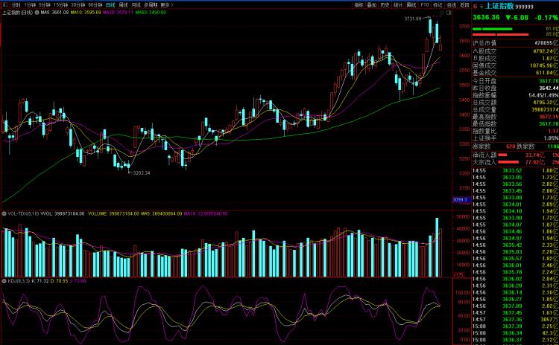
Task: Click the icon left of 分时 tab
Action: [x=5, y=5]
